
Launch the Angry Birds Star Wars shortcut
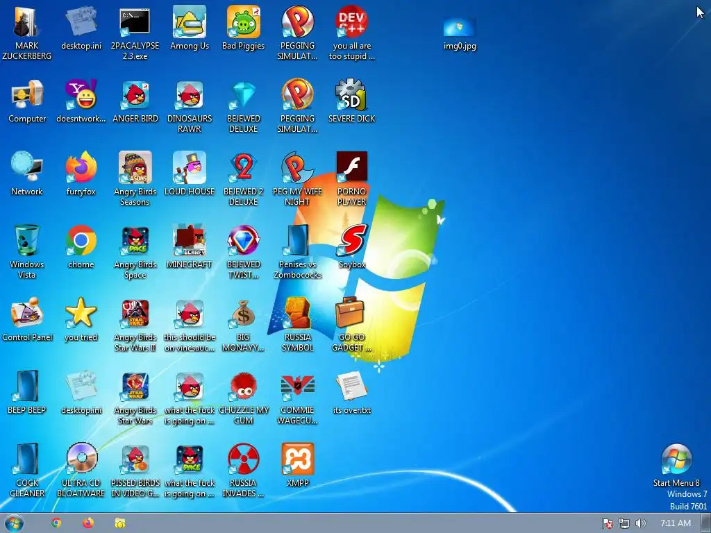click(135, 398)
